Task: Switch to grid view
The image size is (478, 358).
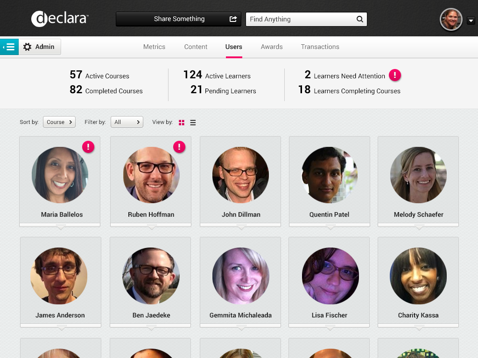Action: tap(182, 123)
